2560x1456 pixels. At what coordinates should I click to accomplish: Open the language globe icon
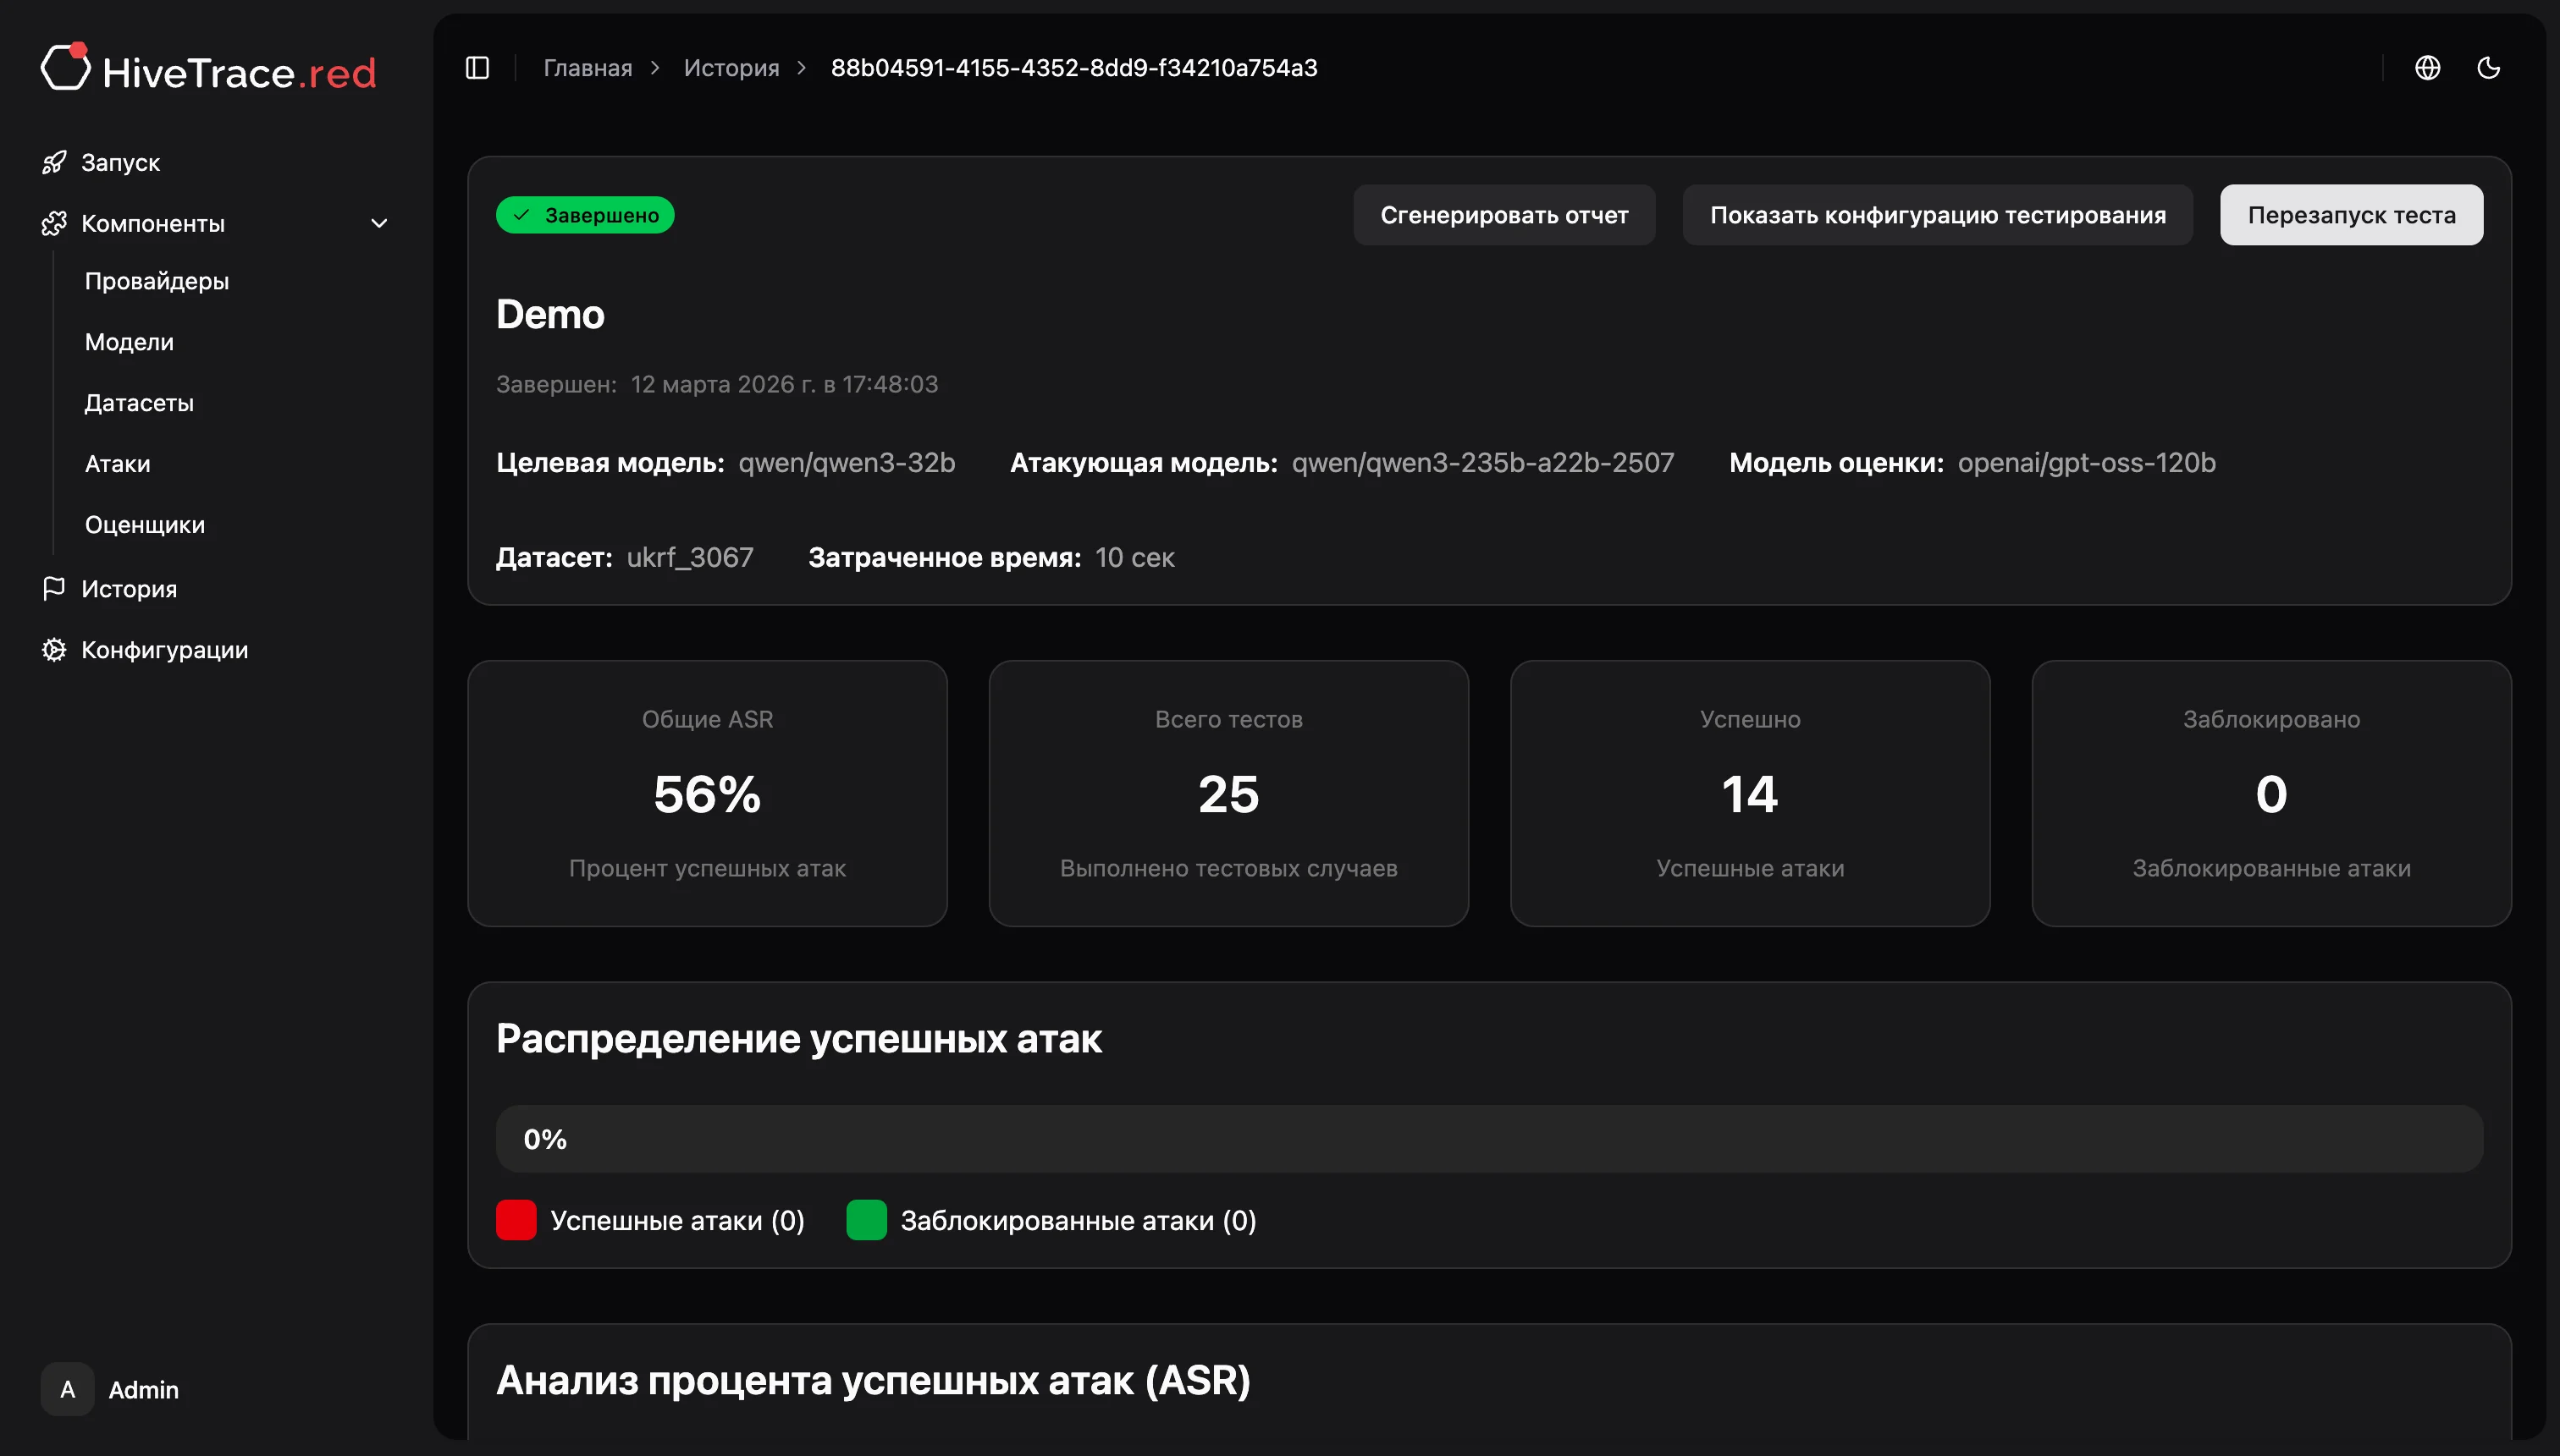coord(2427,68)
